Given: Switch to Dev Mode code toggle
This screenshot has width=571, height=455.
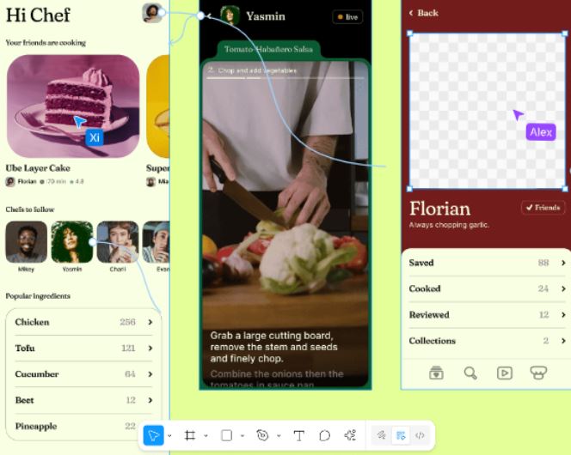Looking at the screenshot, I should tap(420, 435).
